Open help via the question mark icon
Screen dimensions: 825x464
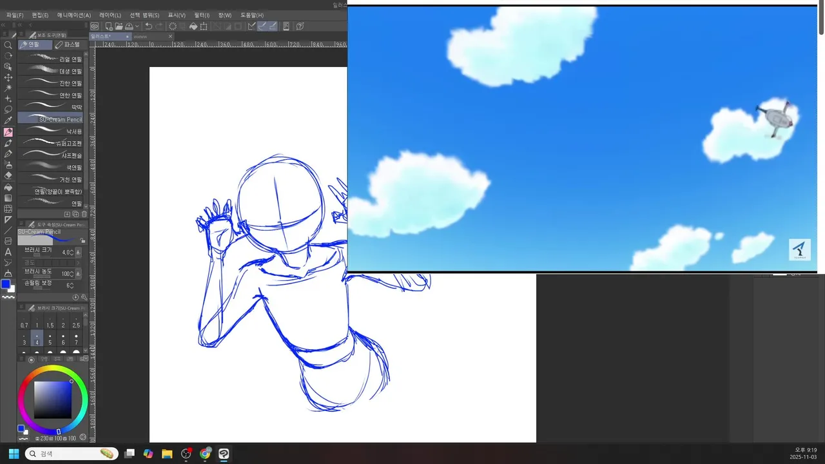301,26
